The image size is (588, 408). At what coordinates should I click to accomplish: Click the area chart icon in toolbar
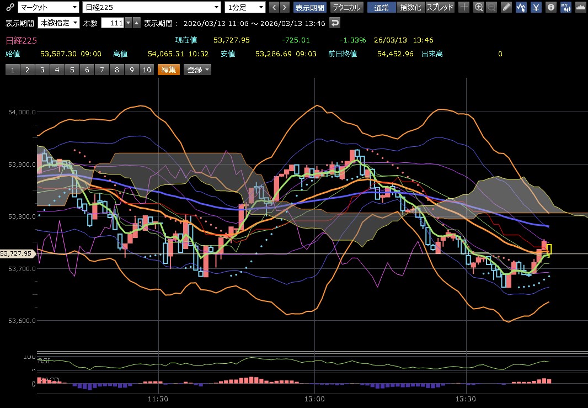(580, 7)
